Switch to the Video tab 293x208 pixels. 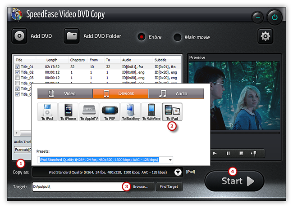point(65,93)
